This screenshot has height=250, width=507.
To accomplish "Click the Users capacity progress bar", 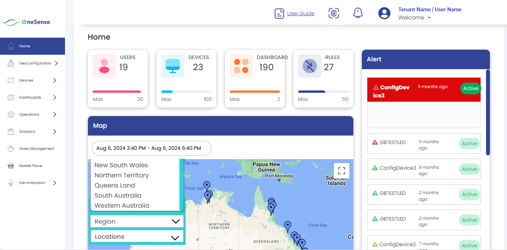I will click(x=118, y=91).
